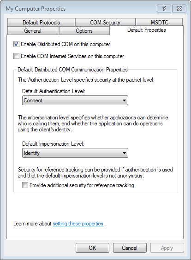191x260 pixels.
Task: Click the Cancel button
Action: [x=130, y=248]
